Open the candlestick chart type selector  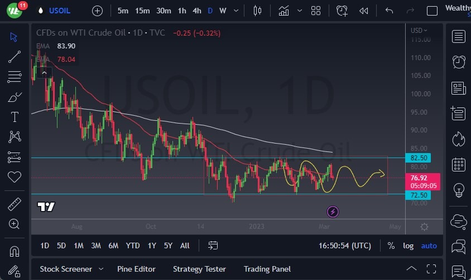(x=257, y=11)
